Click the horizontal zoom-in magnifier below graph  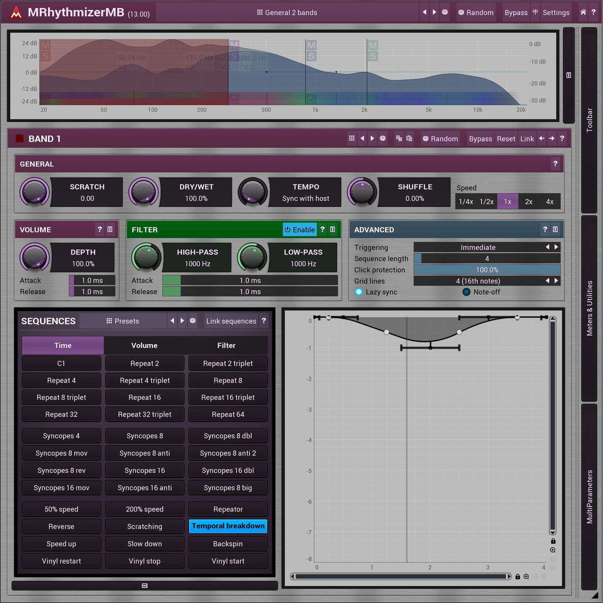[526, 577]
